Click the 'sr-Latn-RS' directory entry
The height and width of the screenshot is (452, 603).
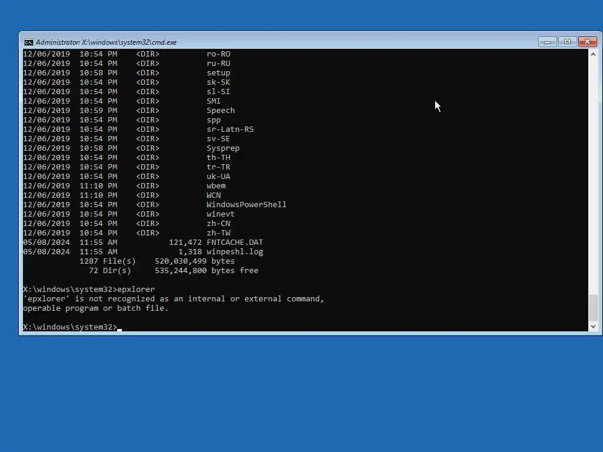click(x=230, y=129)
